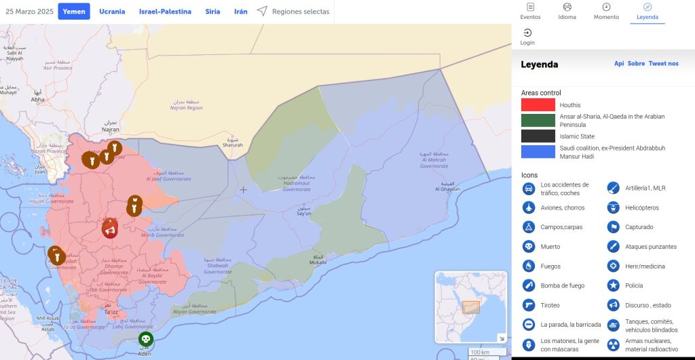Click the Al Mahrah Governorate label
Image resolution: width=695 pixels, height=360 pixels.
tap(434, 160)
